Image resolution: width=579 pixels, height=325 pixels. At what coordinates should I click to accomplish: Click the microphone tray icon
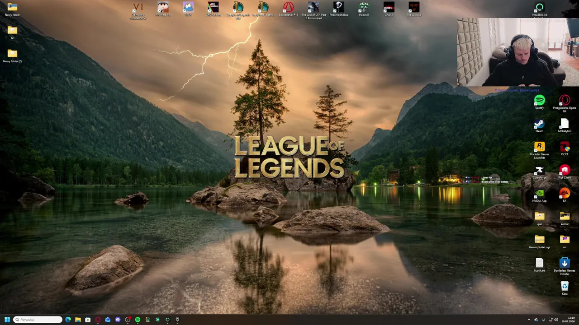pyautogui.click(x=543, y=320)
